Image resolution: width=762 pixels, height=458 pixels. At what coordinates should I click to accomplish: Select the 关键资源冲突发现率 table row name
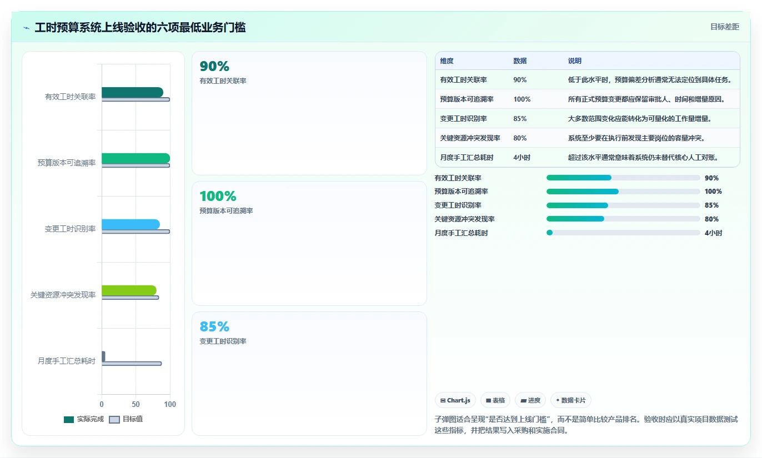(x=470, y=138)
